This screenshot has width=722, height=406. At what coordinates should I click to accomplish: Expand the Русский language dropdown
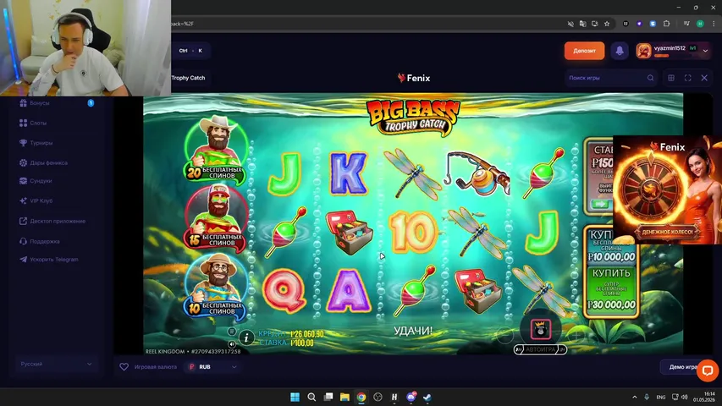[x=56, y=364]
